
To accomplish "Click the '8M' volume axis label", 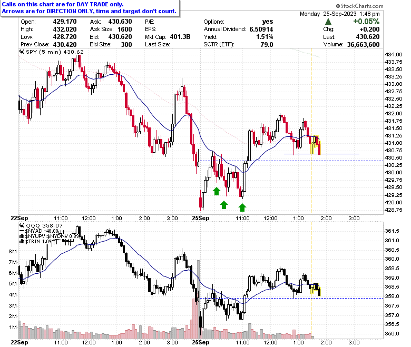I will 13,251.
